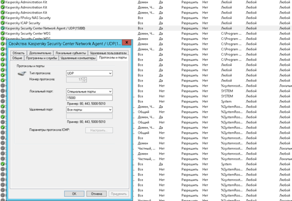Viewport: 292px width, 201px height.
Task: Open the Программы и службы tab
Action: pyautogui.click(x=41, y=58)
